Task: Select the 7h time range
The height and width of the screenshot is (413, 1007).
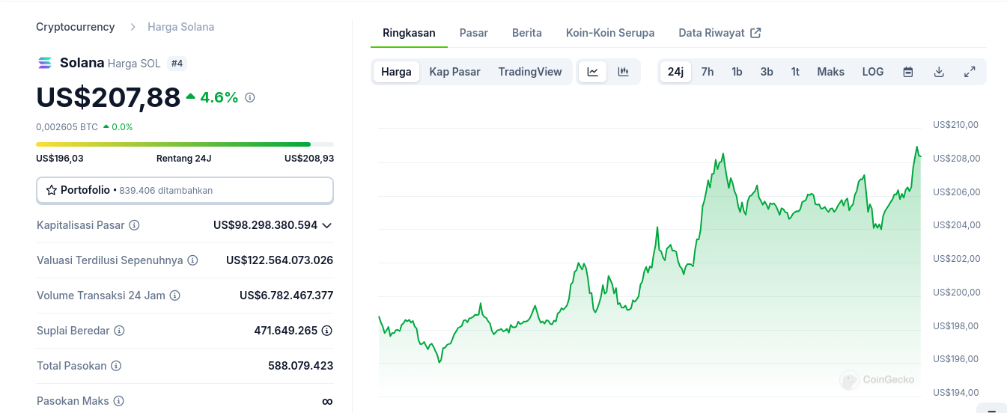Action: pyautogui.click(x=707, y=72)
